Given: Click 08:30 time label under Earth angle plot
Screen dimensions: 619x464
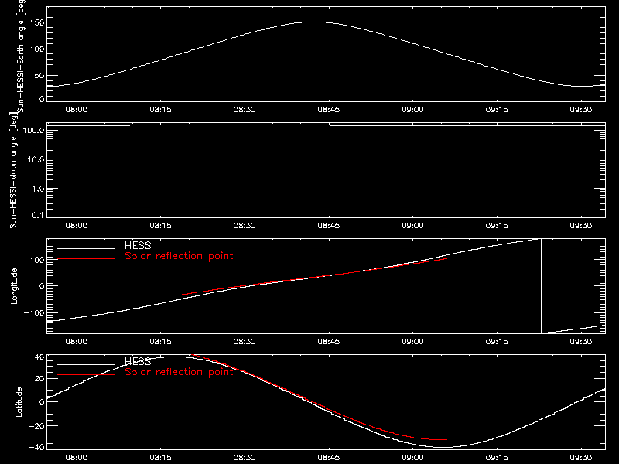Looking at the screenshot, I should pos(245,110).
